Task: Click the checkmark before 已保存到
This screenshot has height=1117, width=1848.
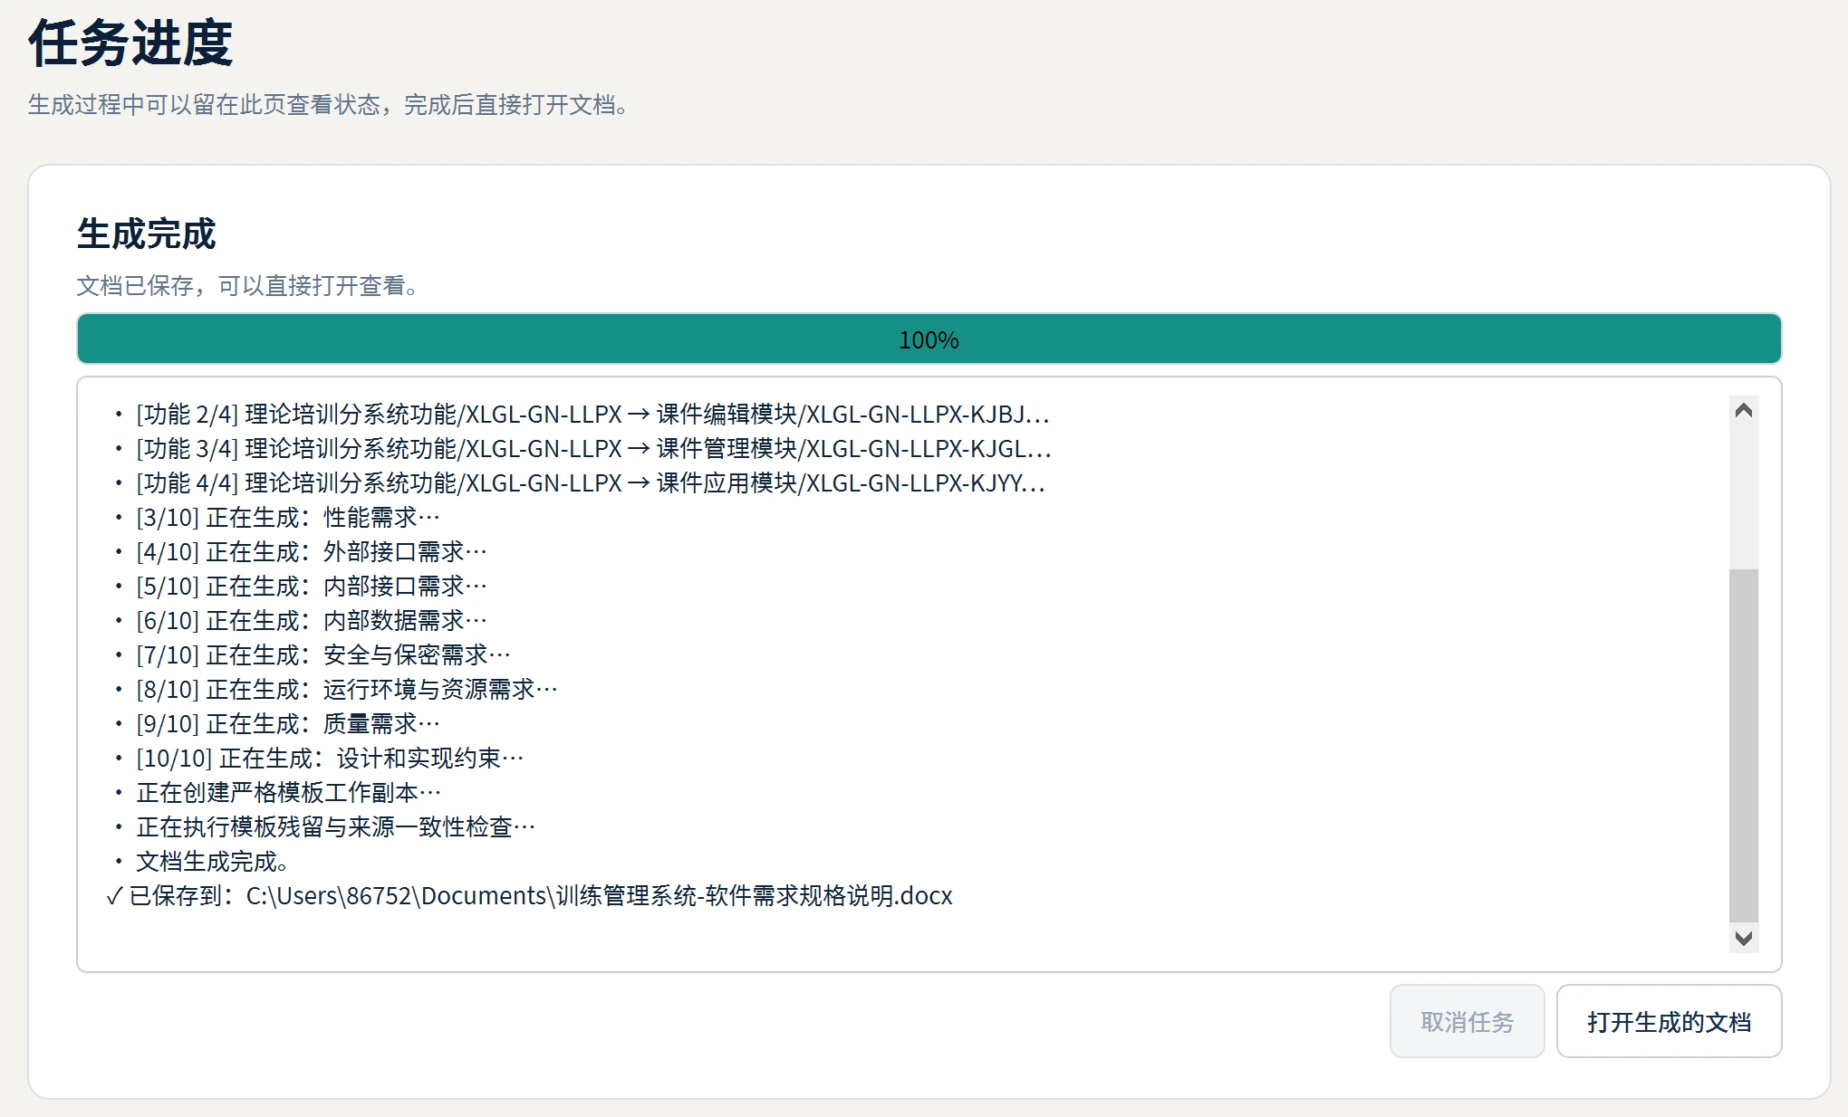Action: pos(114,896)
